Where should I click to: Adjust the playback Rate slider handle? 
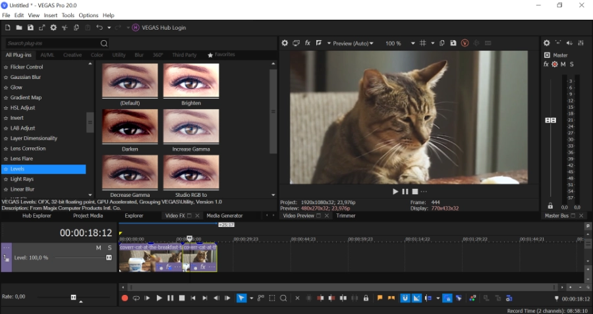(x=73, y=298)
